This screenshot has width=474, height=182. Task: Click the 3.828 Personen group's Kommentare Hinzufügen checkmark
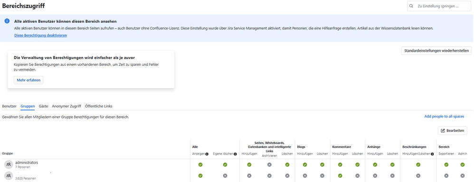click(340, 175)
